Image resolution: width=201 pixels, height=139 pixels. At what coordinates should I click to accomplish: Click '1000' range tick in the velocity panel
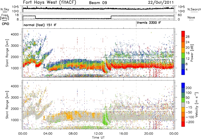tap(15, 120)
